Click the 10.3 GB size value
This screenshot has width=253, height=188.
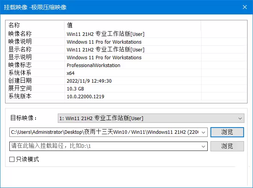click(x=75, y=89)
